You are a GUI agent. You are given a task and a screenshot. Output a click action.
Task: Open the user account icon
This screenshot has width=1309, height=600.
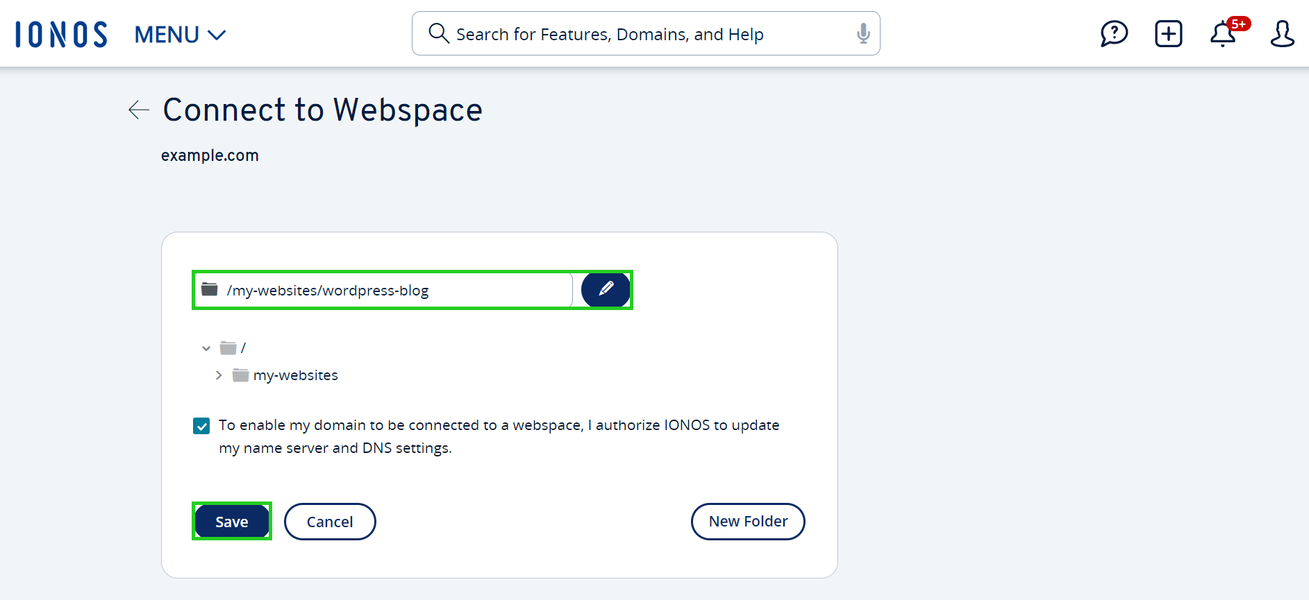(x=1282, y=33)
